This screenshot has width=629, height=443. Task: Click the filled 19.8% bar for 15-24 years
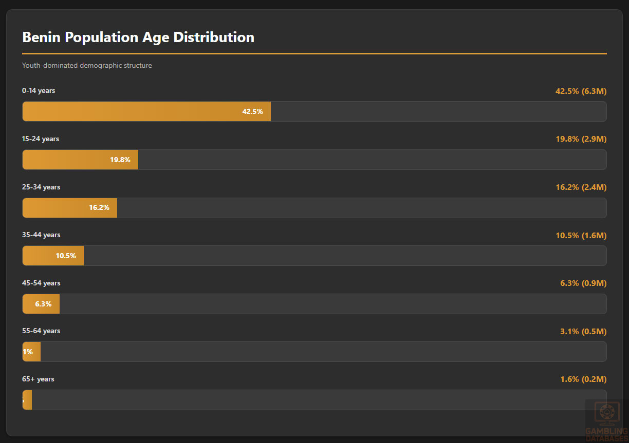(x=80, y=160)
